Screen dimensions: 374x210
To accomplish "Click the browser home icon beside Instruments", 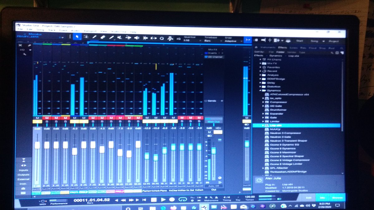I will pyautogui.click(x=257, y=48).
